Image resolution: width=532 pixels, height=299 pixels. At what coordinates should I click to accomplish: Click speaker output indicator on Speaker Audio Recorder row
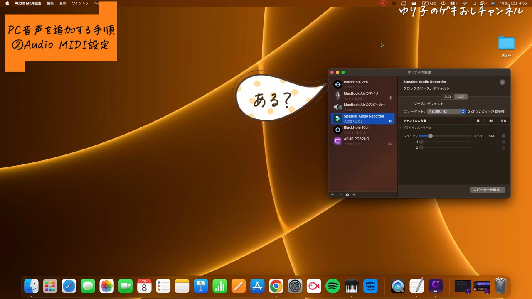click(x=390, y=121)
